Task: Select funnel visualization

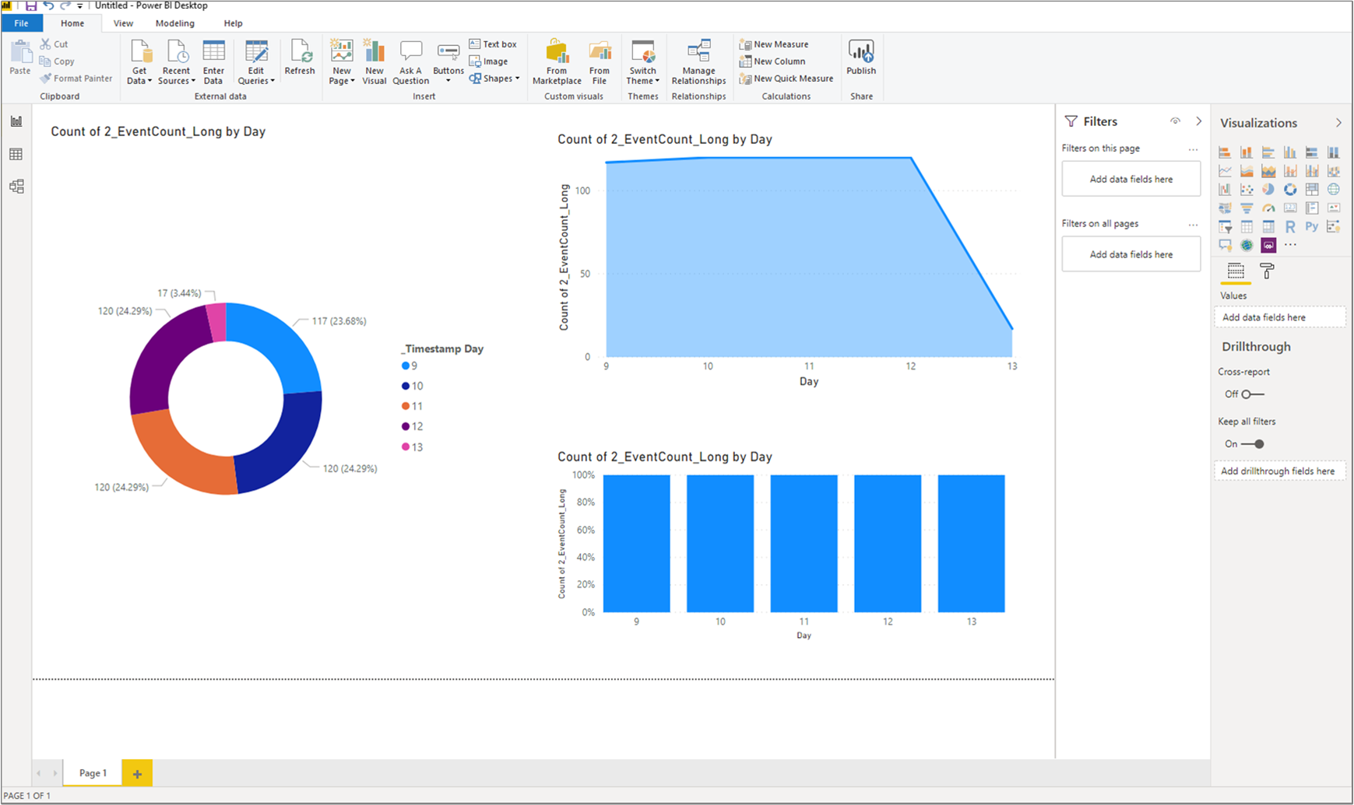Action: (1247, 208)
